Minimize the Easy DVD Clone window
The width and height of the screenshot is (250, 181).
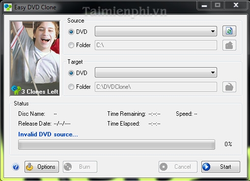204,5
